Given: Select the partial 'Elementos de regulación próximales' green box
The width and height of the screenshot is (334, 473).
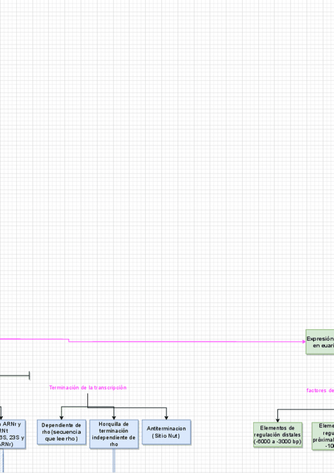Looking at the screenshot, I should pyautogui.click(x=323, y=436).
